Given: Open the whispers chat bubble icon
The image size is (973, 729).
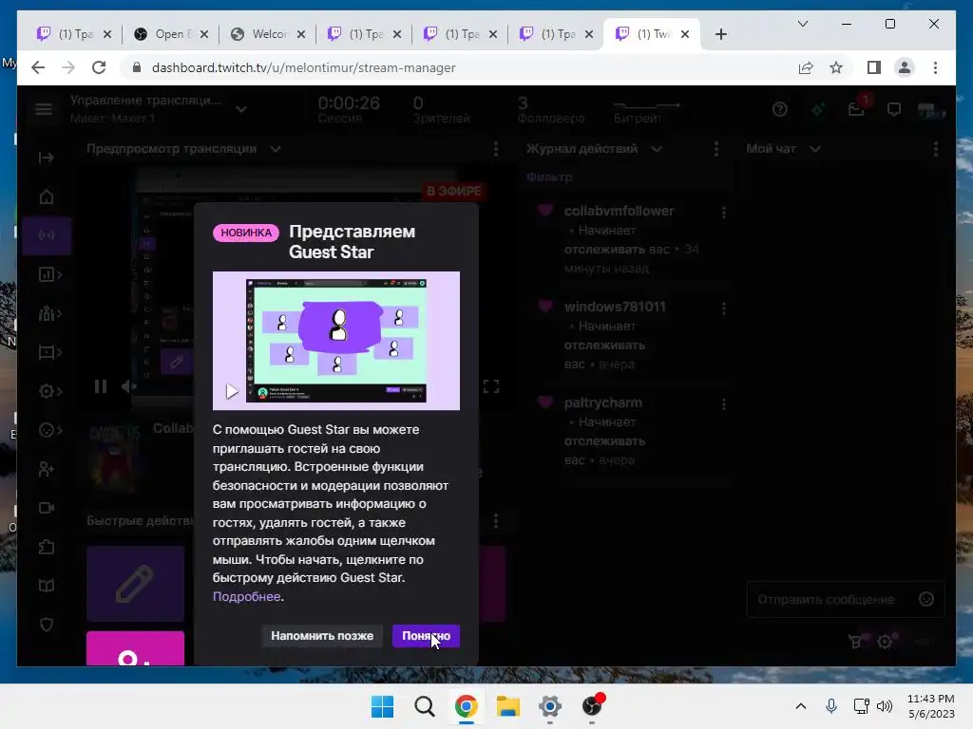Looking at the screenshot, I should [x=893, y=110].
